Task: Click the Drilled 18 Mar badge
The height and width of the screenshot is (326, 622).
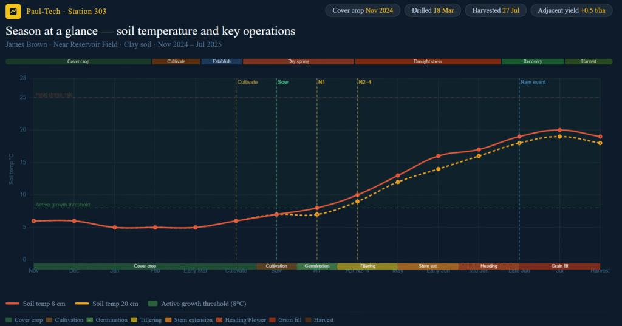Action: tap(432, 10)
